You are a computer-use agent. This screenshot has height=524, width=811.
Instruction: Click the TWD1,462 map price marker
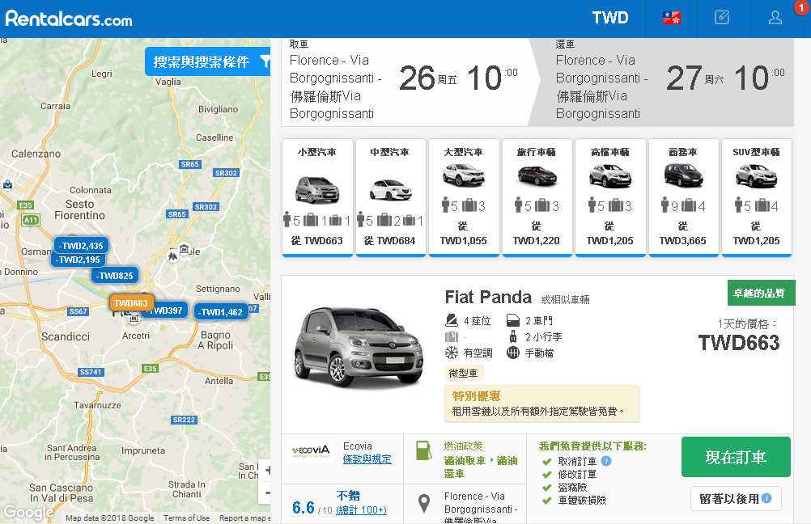tap(222, 312)
